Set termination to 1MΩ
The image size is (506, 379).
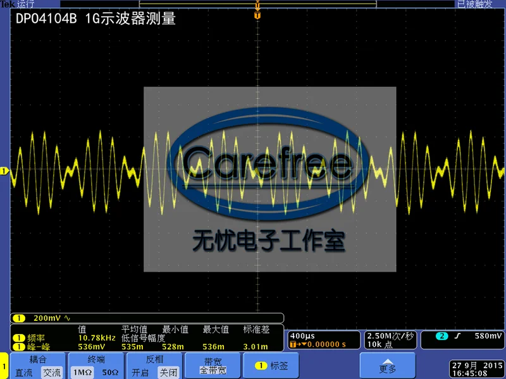tap(82, 373)
